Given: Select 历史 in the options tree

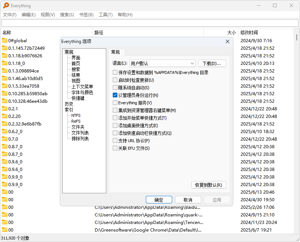Looking at the screenshot, I should point(69,104).
